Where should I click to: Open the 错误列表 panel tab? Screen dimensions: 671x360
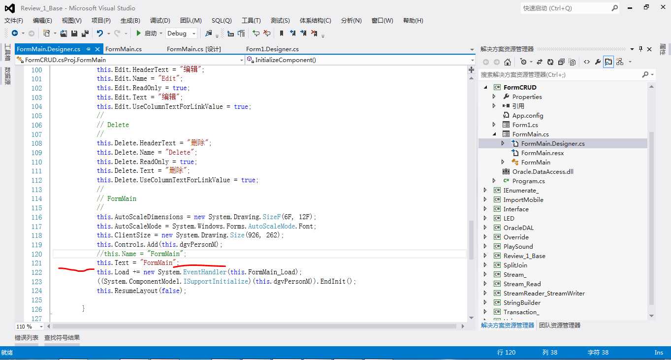(x=27, y=337)
